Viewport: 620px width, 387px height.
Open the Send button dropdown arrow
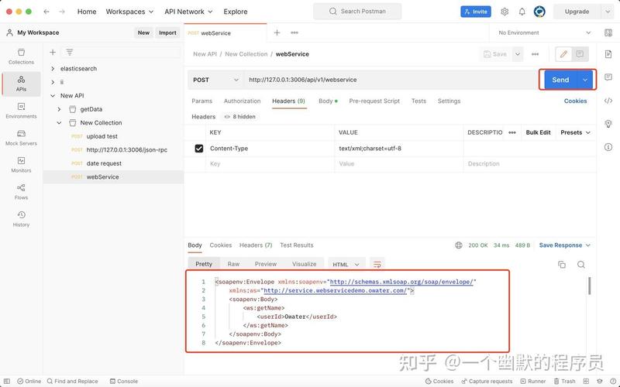click(x=585, y=80)
